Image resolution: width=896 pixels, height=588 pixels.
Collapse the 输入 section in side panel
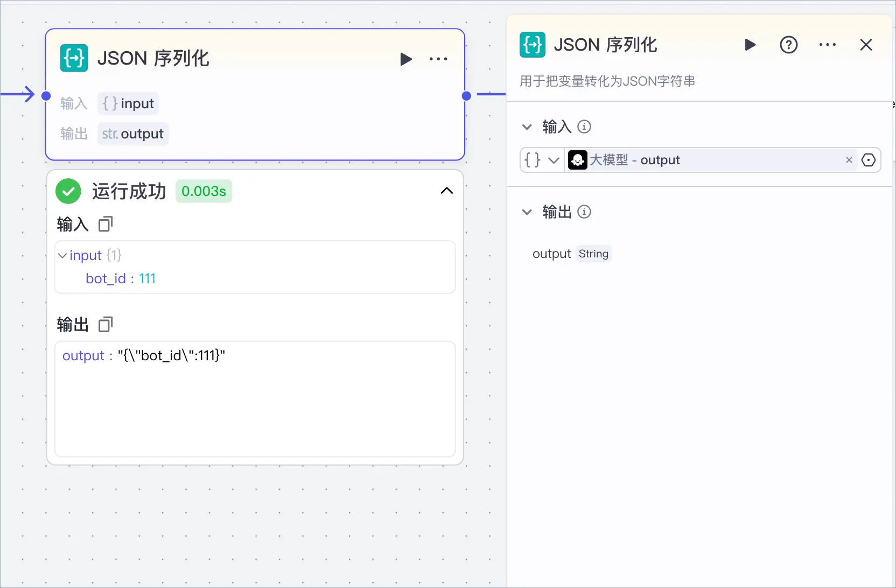(x=527, y=127)
